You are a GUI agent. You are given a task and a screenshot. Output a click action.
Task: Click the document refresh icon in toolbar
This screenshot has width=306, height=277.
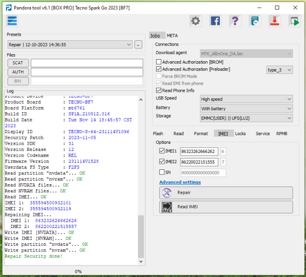[x=254, y=21]
